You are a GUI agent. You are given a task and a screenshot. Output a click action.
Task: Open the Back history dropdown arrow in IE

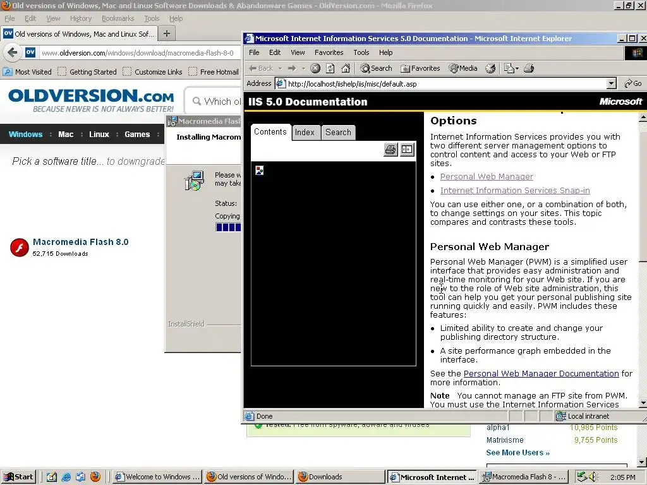(x=280, y=68)
